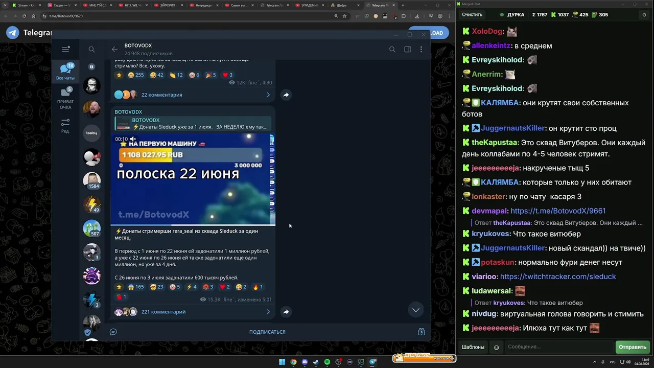Screen dimensions: 654x368
Task: Toggle the reaction showing count 42
Action: [157, 75]
